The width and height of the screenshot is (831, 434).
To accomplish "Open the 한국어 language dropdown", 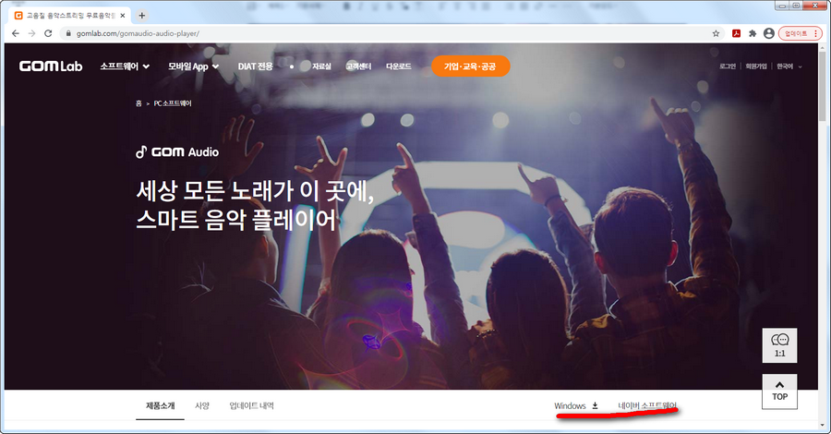I will click(789, 66).
